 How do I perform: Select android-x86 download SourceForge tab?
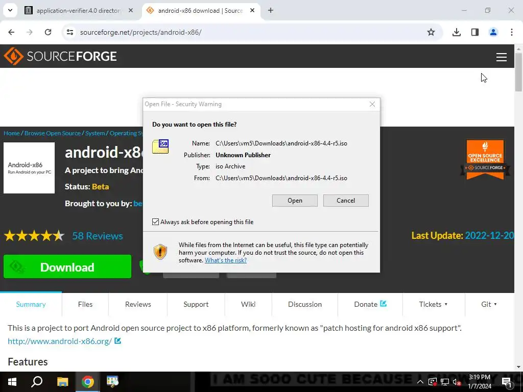[200, 11]
